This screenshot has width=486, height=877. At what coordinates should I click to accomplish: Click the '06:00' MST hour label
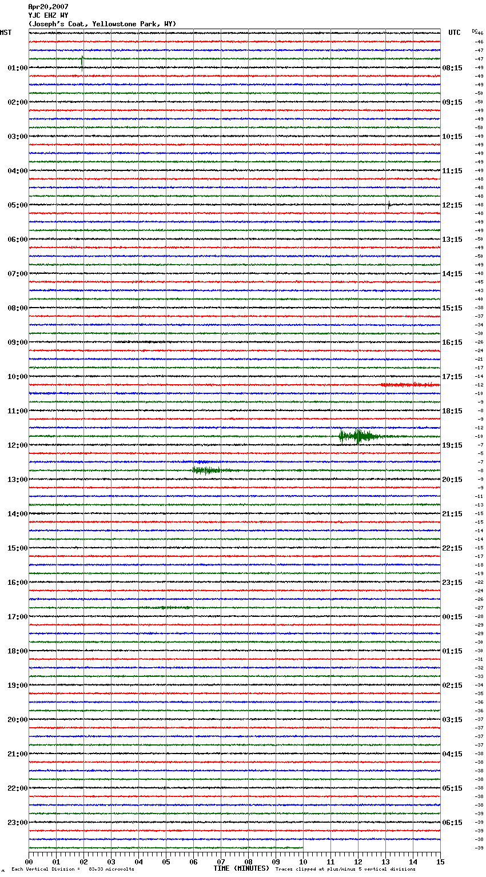(18, 240)
